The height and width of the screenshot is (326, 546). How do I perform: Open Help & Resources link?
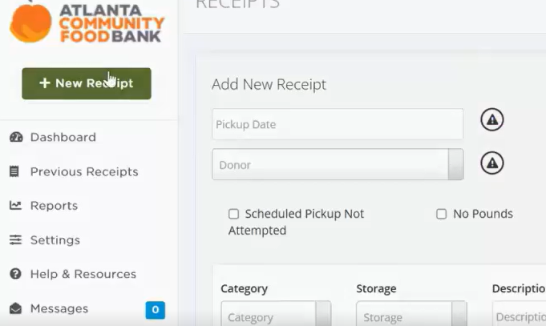(x=83, y=274)
